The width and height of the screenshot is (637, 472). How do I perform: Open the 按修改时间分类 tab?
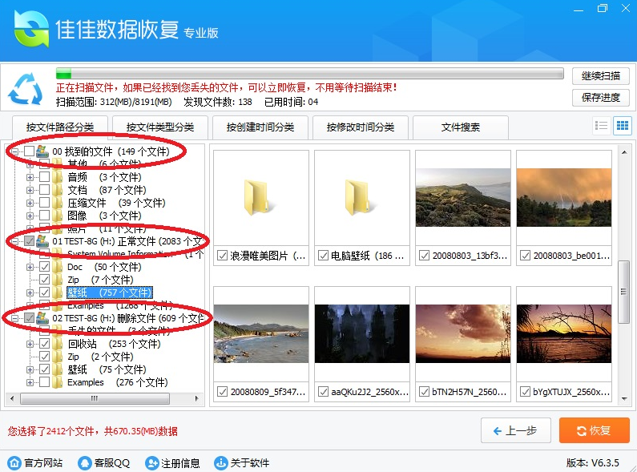[x=361, y=127]
